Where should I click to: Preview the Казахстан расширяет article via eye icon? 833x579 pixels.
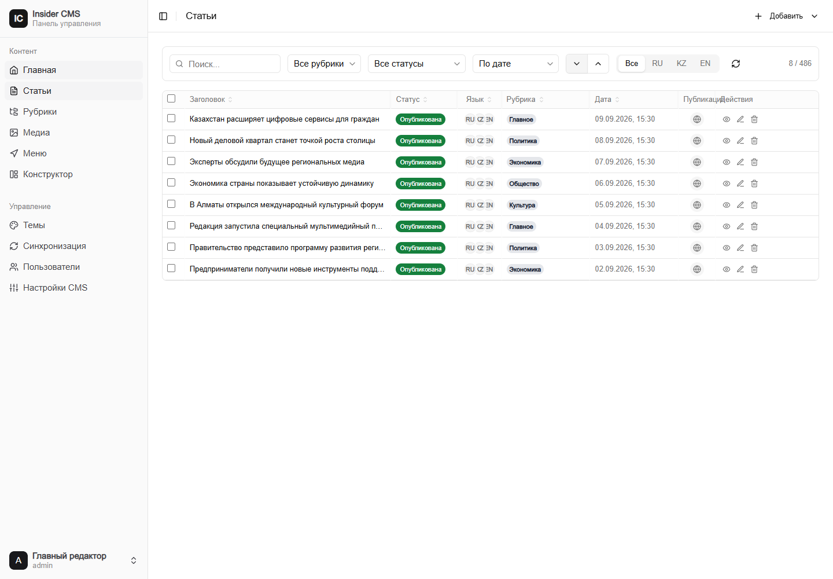pos(727,119)
